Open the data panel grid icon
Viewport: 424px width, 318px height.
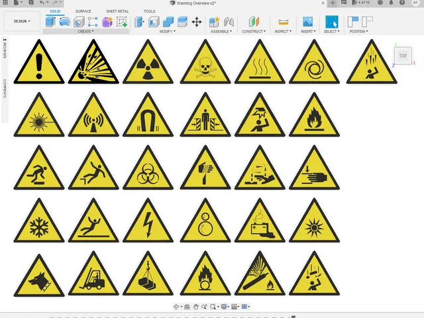click(x=5, y=3)
